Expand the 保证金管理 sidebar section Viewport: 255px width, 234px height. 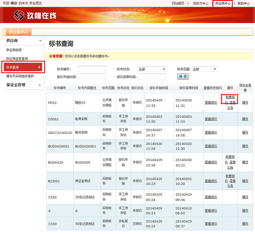click(x=40, y=85)
